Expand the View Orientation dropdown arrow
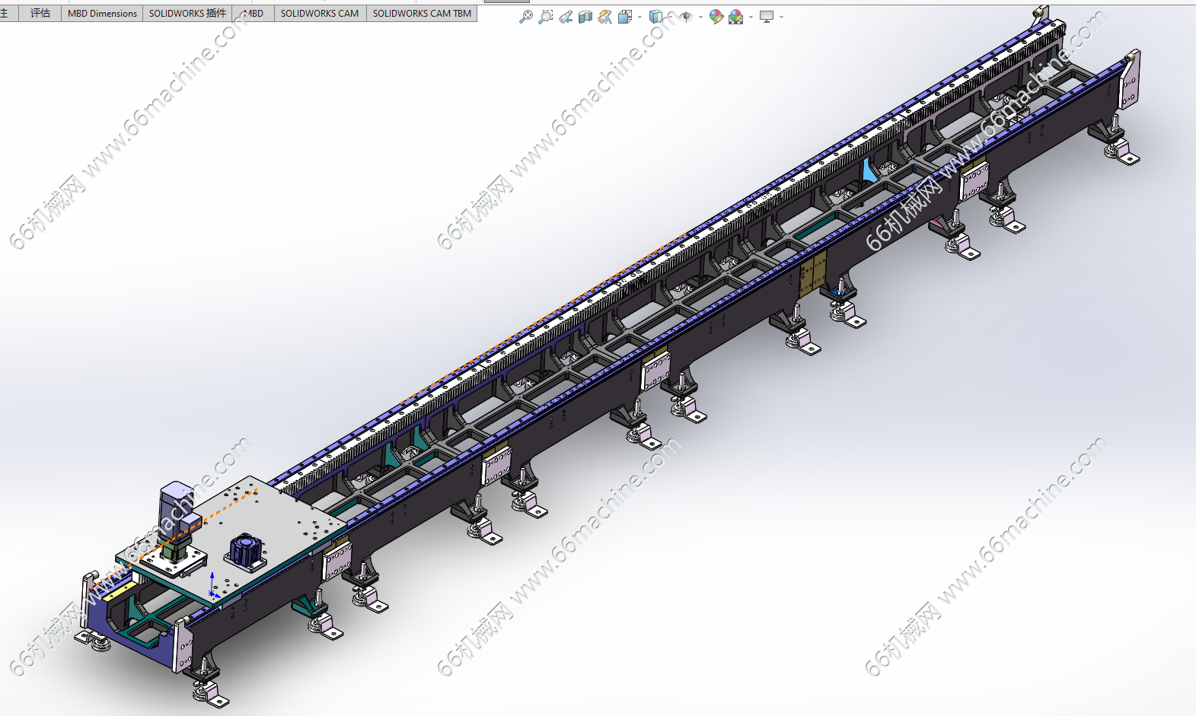1196x716 pixels. (639, 17)
